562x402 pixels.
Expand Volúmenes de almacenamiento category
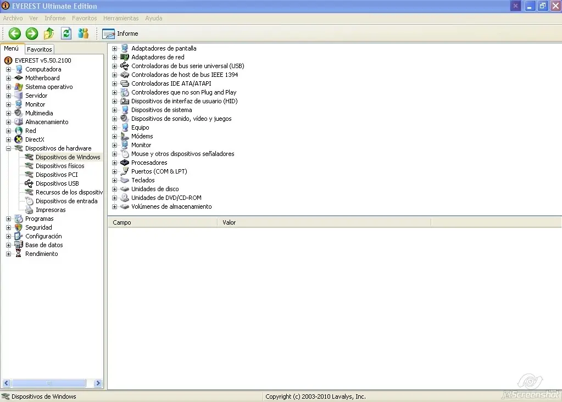[114, 206]
